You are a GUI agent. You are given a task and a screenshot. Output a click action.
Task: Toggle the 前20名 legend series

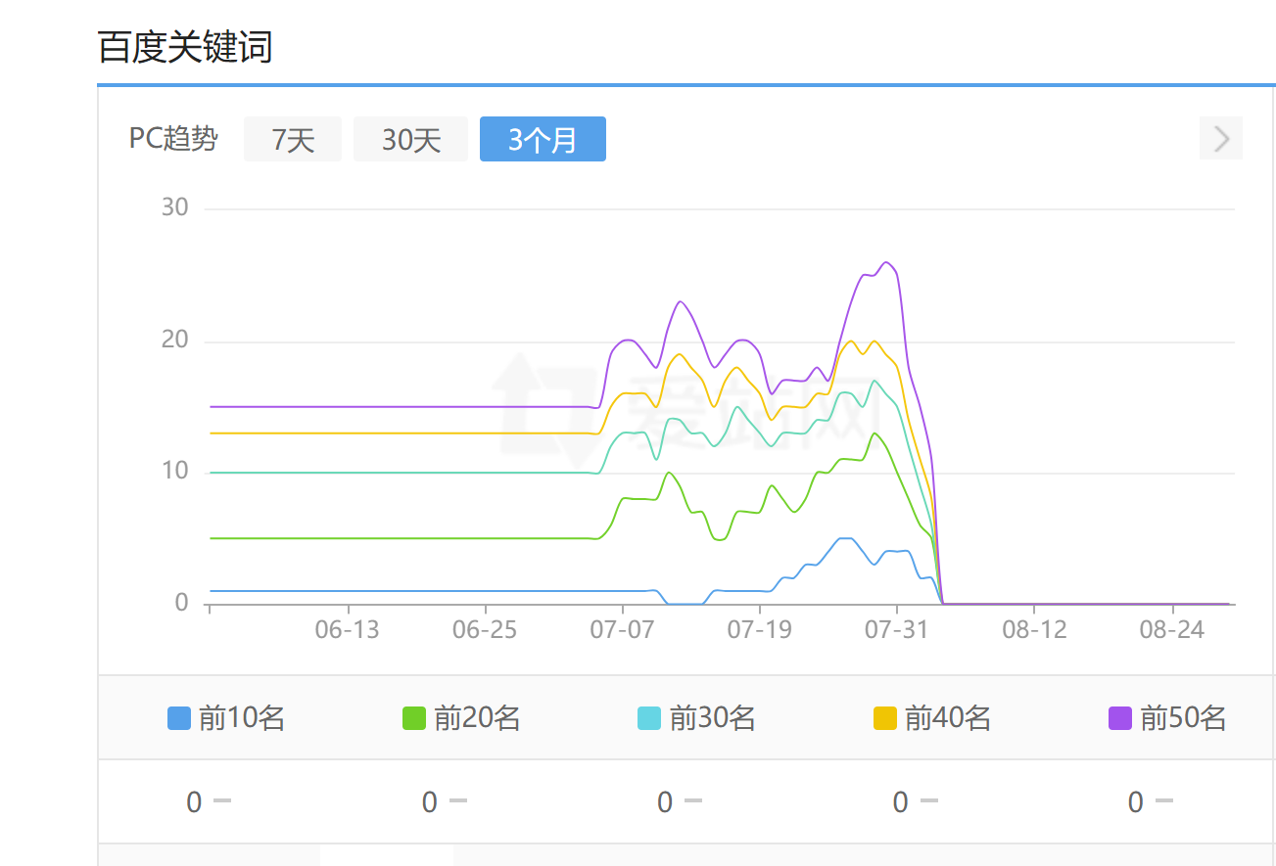461,718
